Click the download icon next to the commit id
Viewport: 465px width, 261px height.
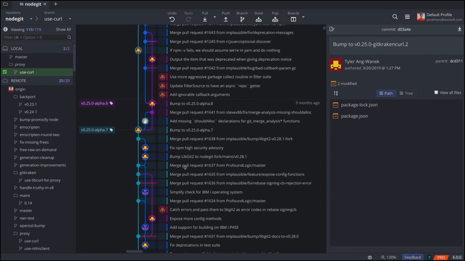pyautogui.click(x=460, y=29)
